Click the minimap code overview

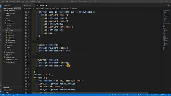[166, 29]
